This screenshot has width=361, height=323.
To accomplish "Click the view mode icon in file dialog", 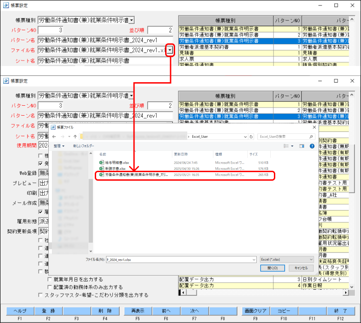I will (x=286, y=146).
